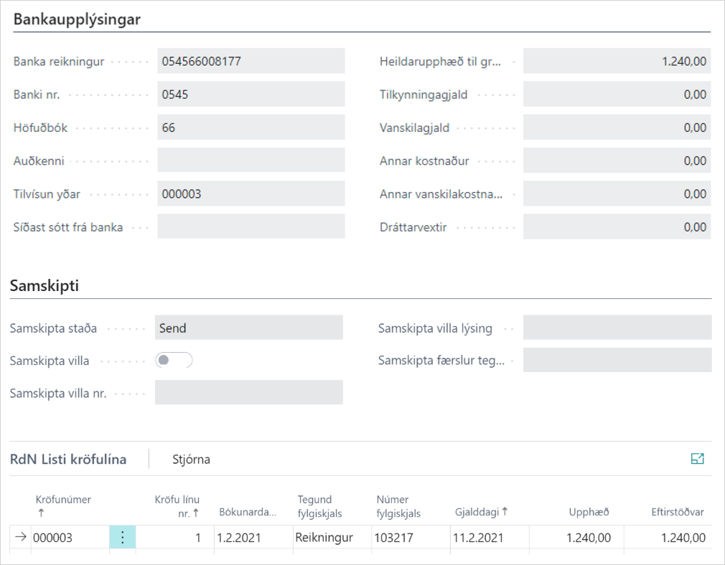Sort by Gjalddagi column header
This screenshot has height=565, width=725.
pos(481,512)
